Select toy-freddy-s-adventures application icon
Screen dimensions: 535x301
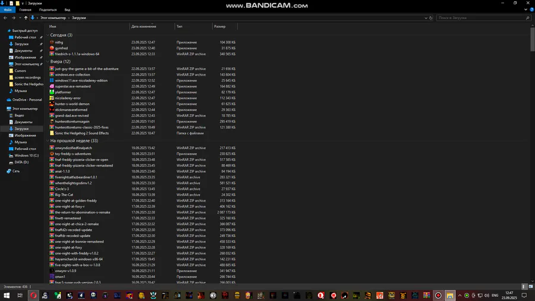pyautogui.click(x=52, y=154)
